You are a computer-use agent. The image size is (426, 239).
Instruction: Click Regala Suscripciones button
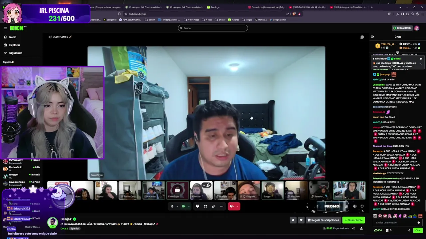click(323, 220)
